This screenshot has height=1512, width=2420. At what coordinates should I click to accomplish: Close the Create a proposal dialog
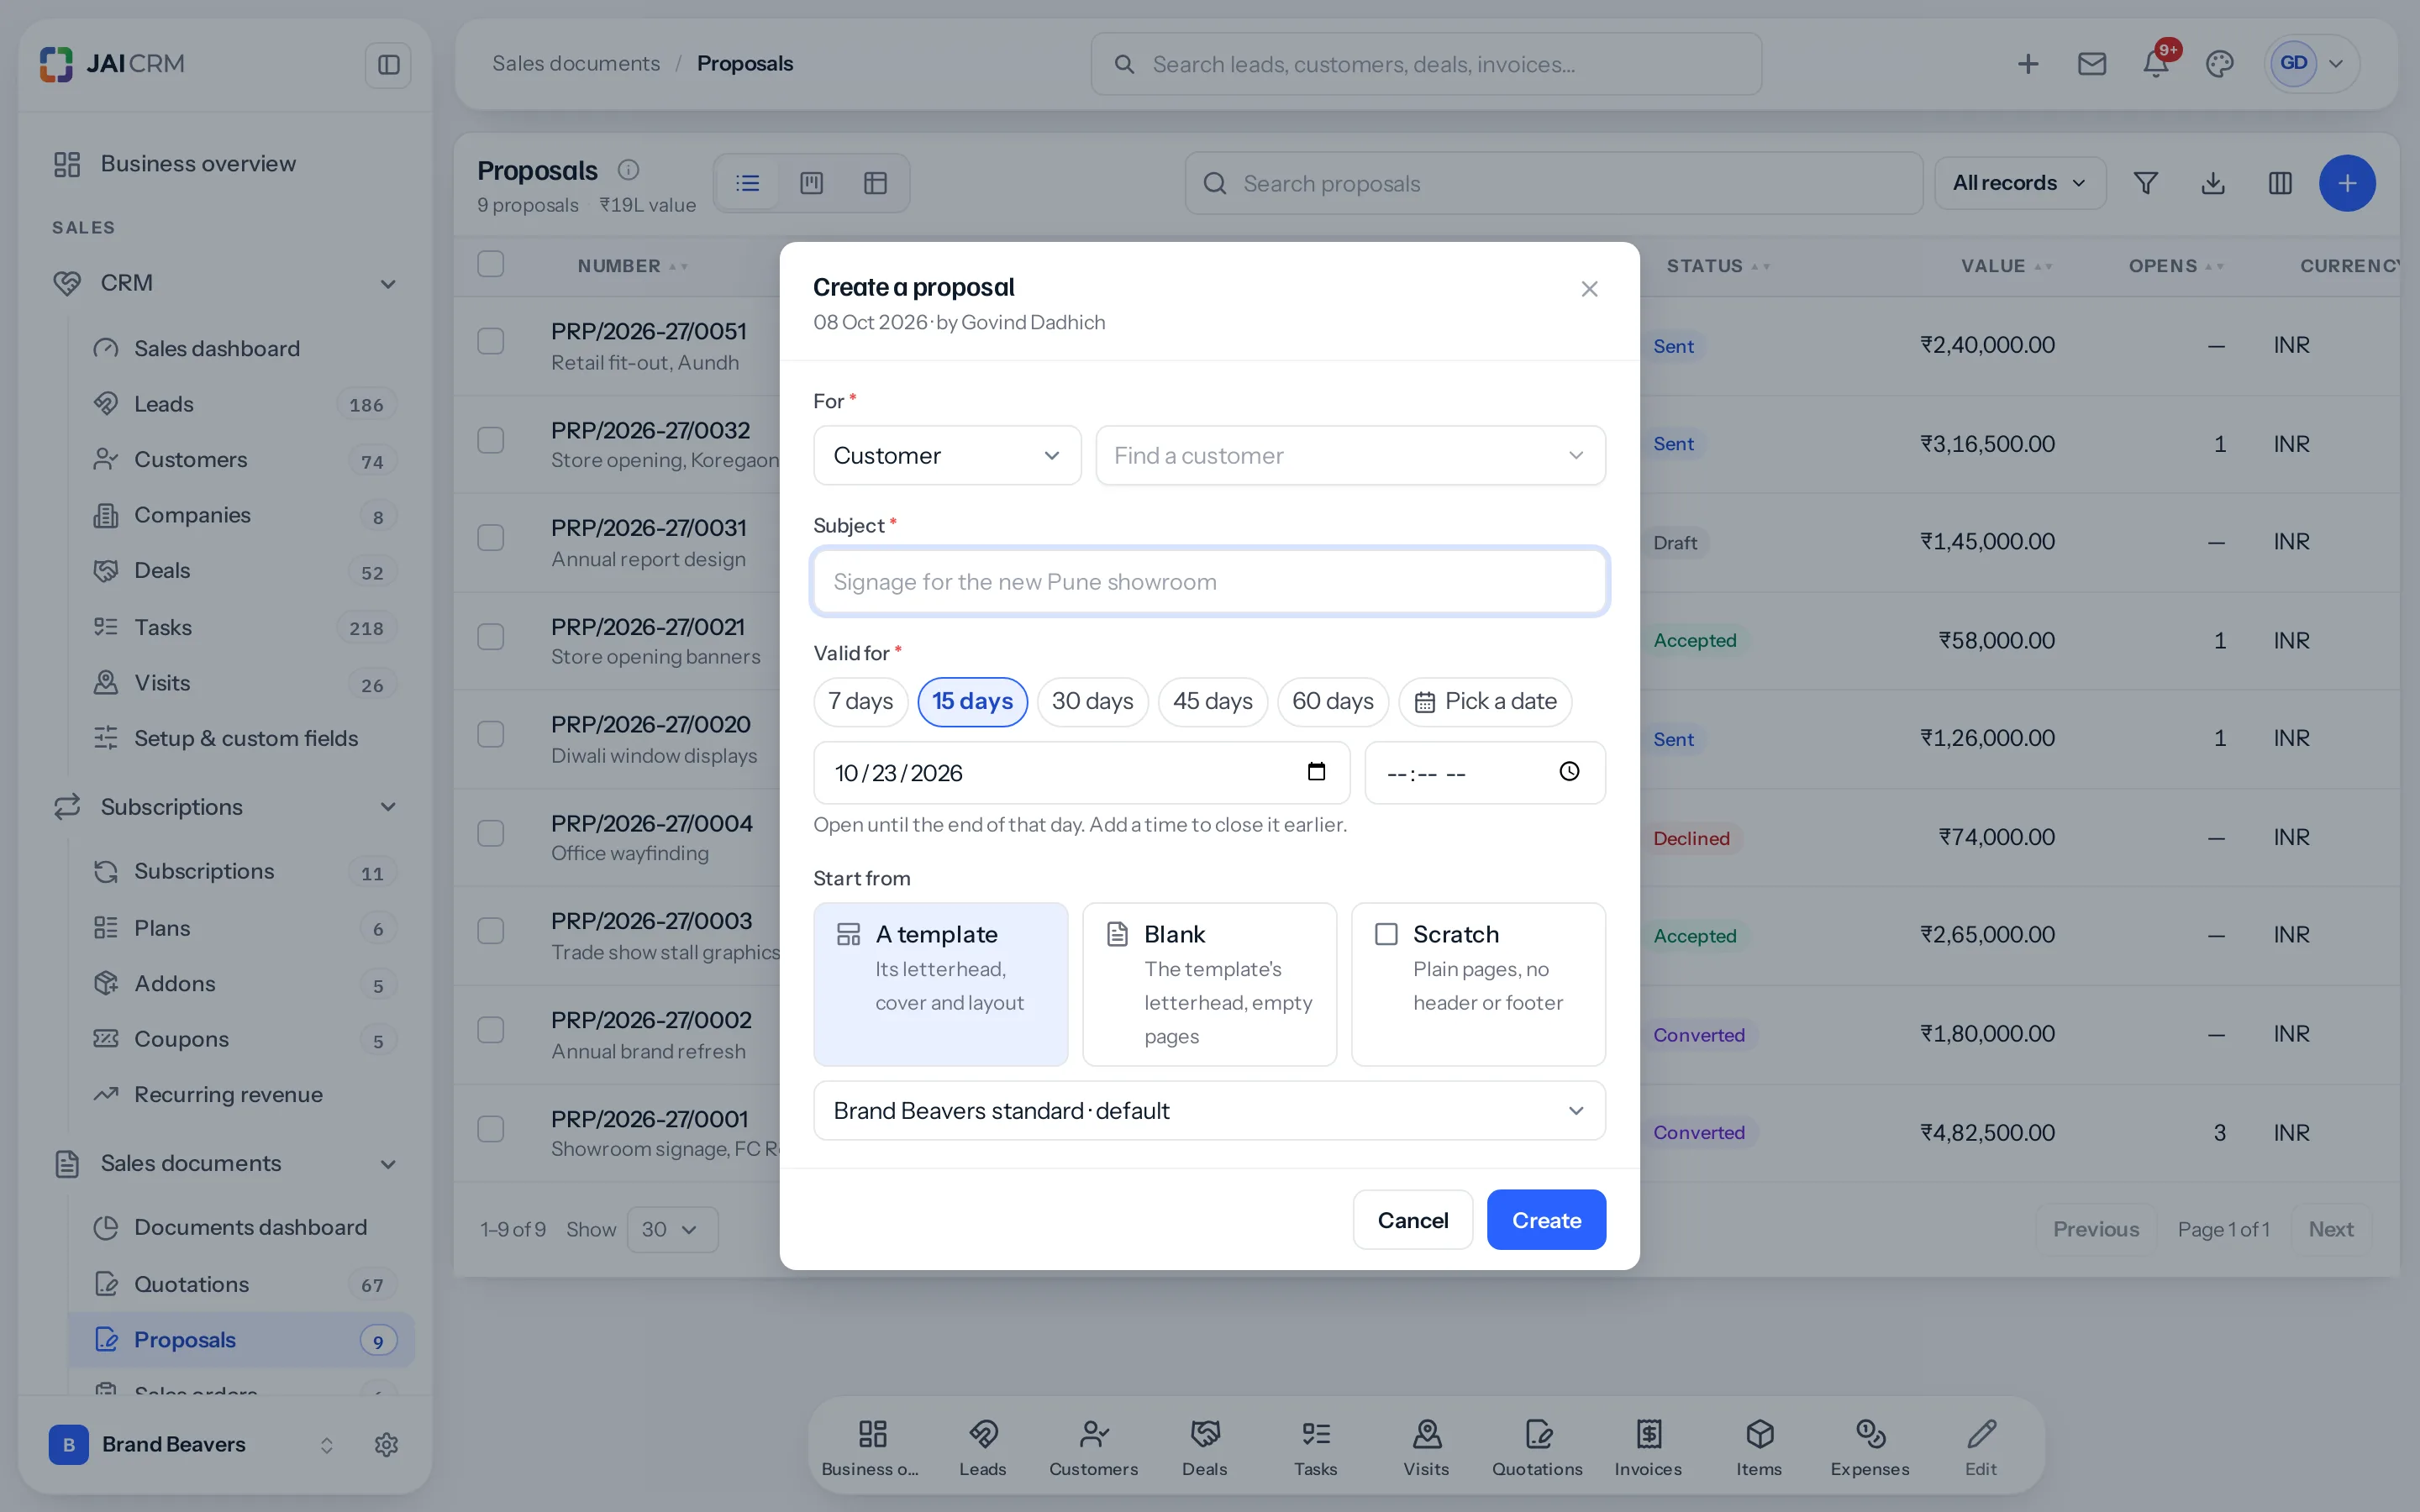1589,289
